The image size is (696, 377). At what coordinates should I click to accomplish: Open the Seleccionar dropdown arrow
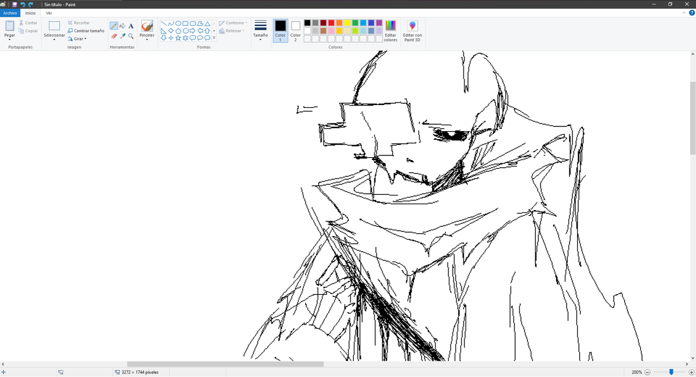(55, 39)
